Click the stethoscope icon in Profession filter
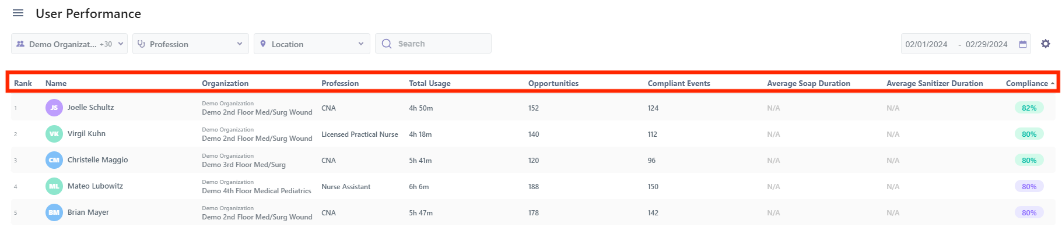1062x227 pixels. point(141,44)
